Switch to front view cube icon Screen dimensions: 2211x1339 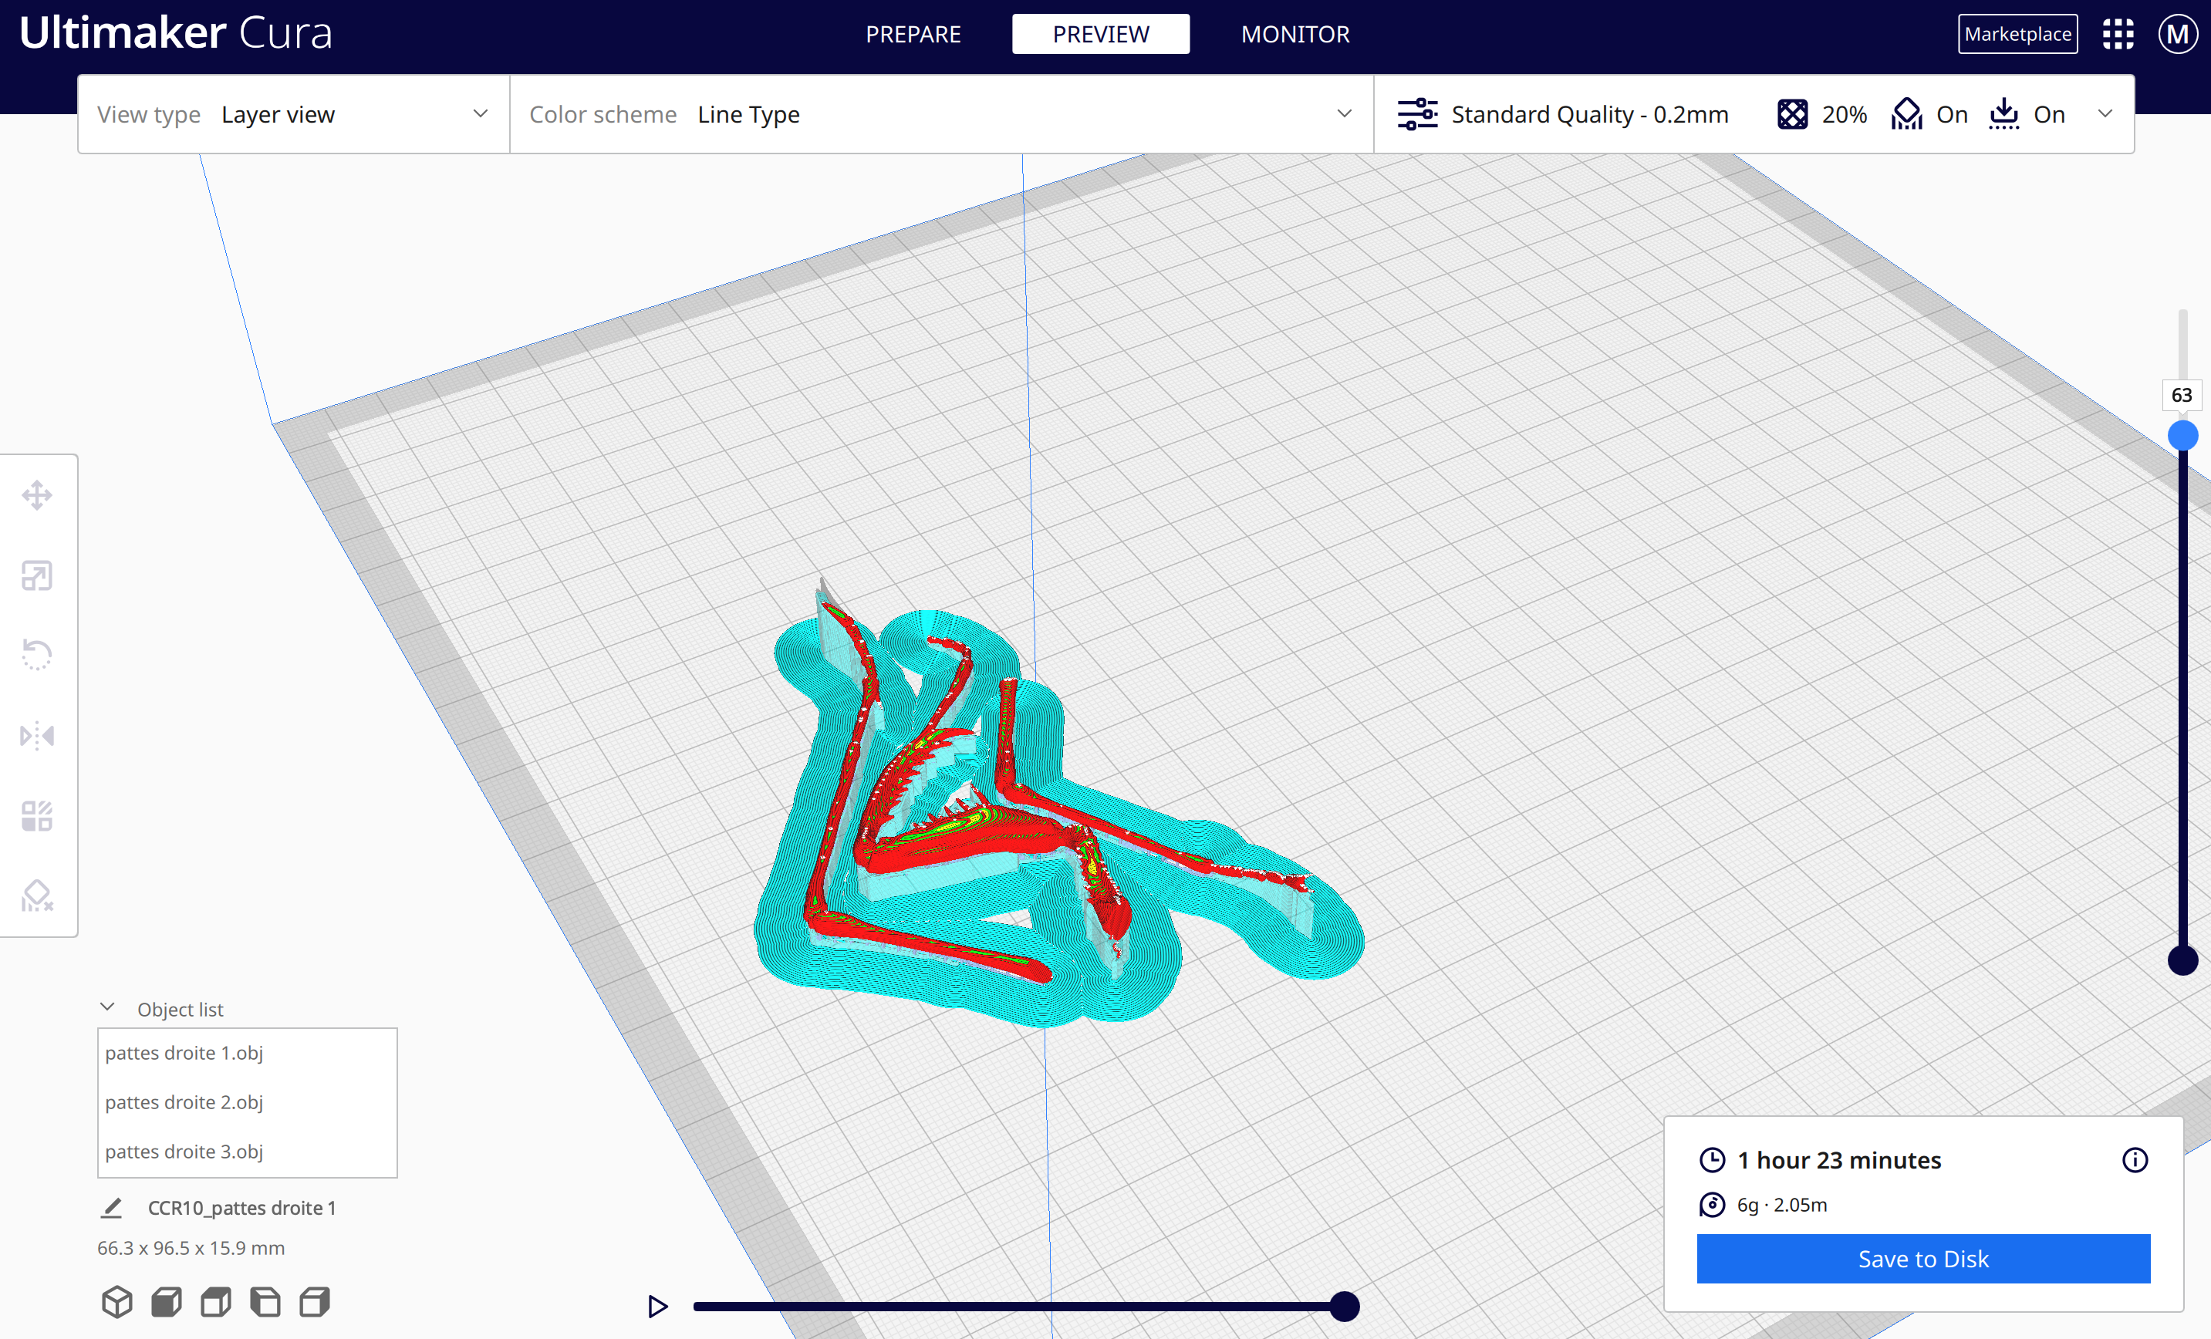click(x=166, y=1301)
